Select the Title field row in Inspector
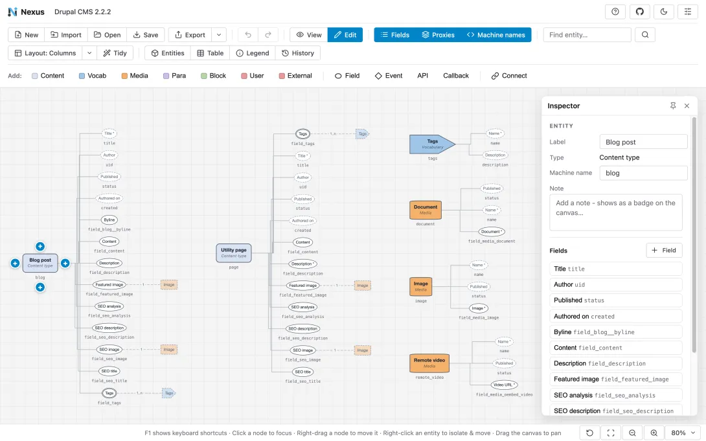 pyautogui.click(x=616, y=269)
